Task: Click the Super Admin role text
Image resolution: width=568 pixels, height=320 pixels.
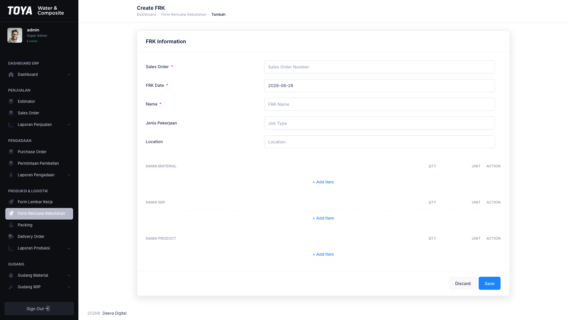Action: (37, 36)
